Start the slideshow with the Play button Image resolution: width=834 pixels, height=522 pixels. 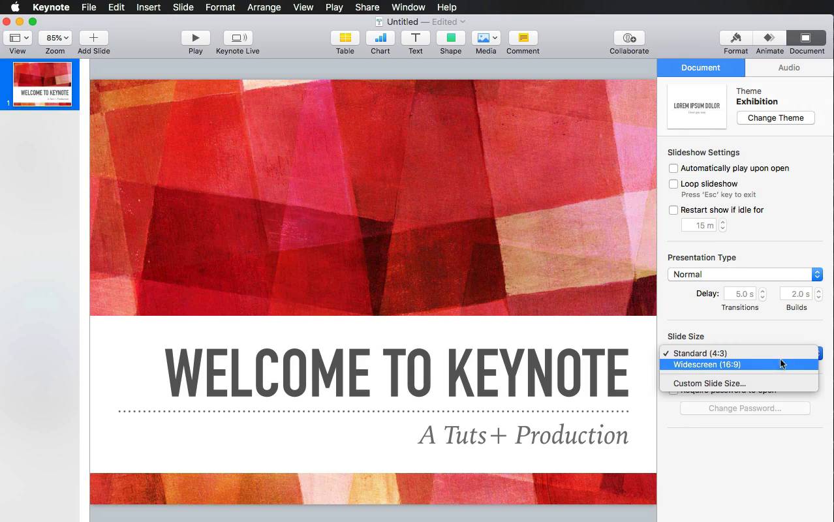coord(195,38)
